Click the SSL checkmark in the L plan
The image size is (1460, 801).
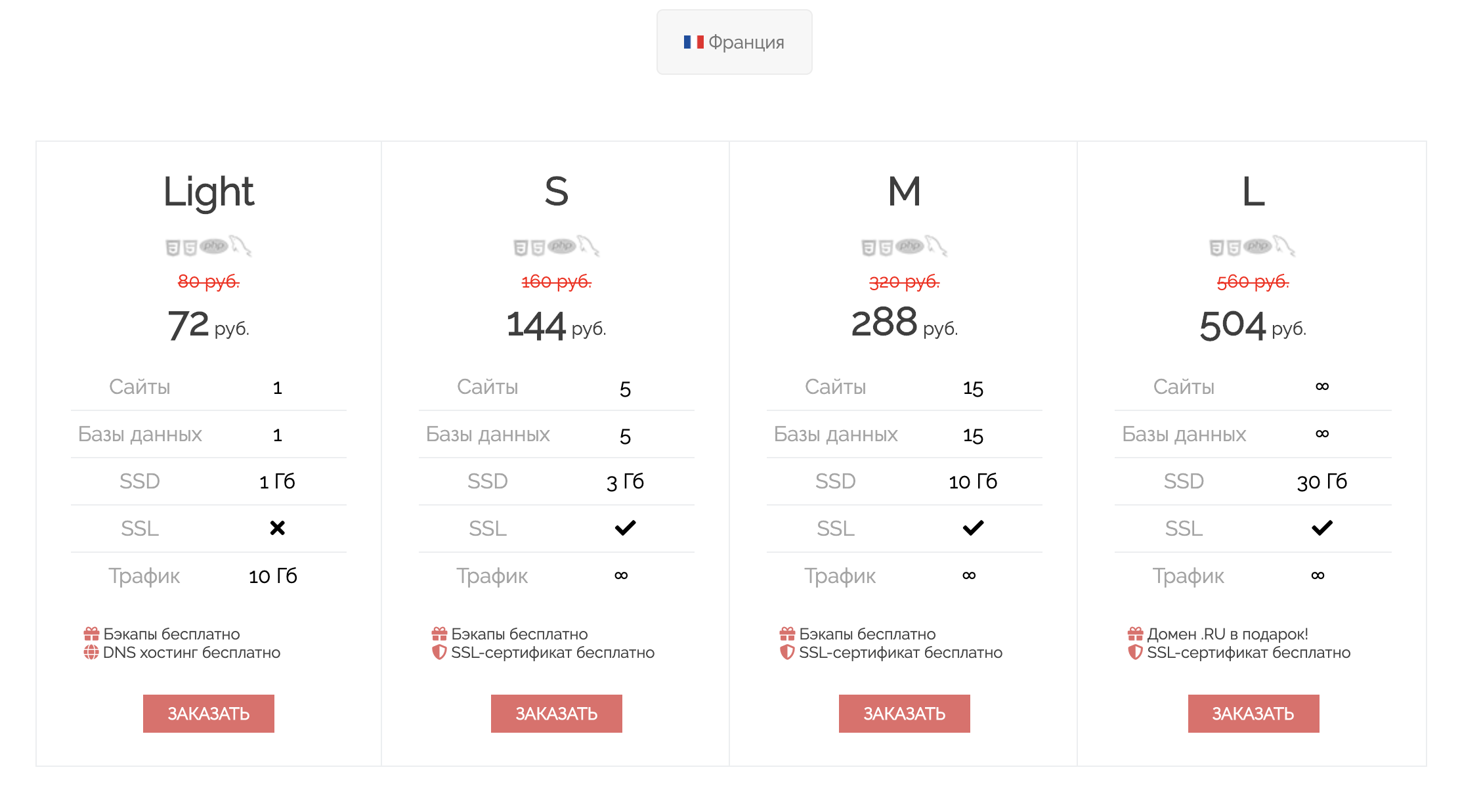click(1322, 528)
